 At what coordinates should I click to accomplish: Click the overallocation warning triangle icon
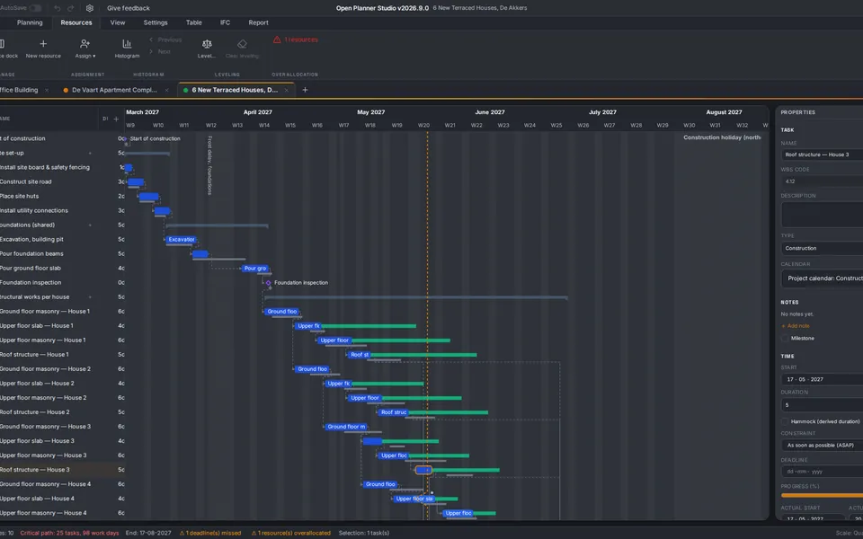pos(277,40)
